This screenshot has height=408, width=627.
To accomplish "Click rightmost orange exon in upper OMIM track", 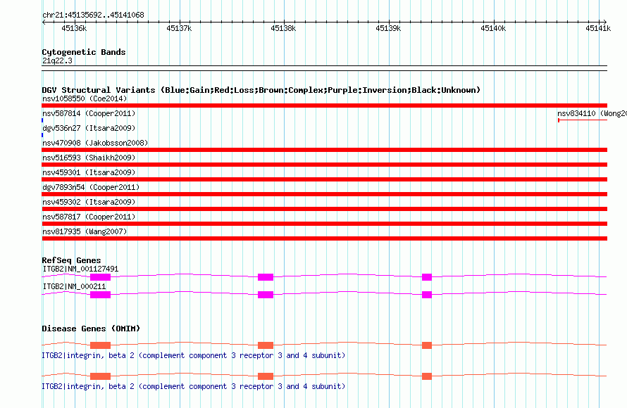I will 427,345.
